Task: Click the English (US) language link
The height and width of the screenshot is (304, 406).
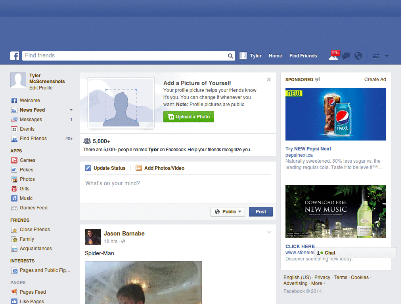Action: tap(297, 277)
